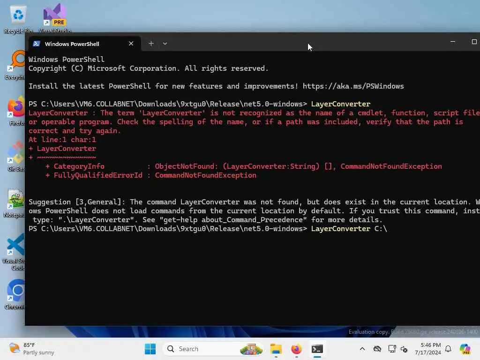Click the current command line LayerConverter C:\
The width and height of the screenshot is (480, 360).
(349, 229)
